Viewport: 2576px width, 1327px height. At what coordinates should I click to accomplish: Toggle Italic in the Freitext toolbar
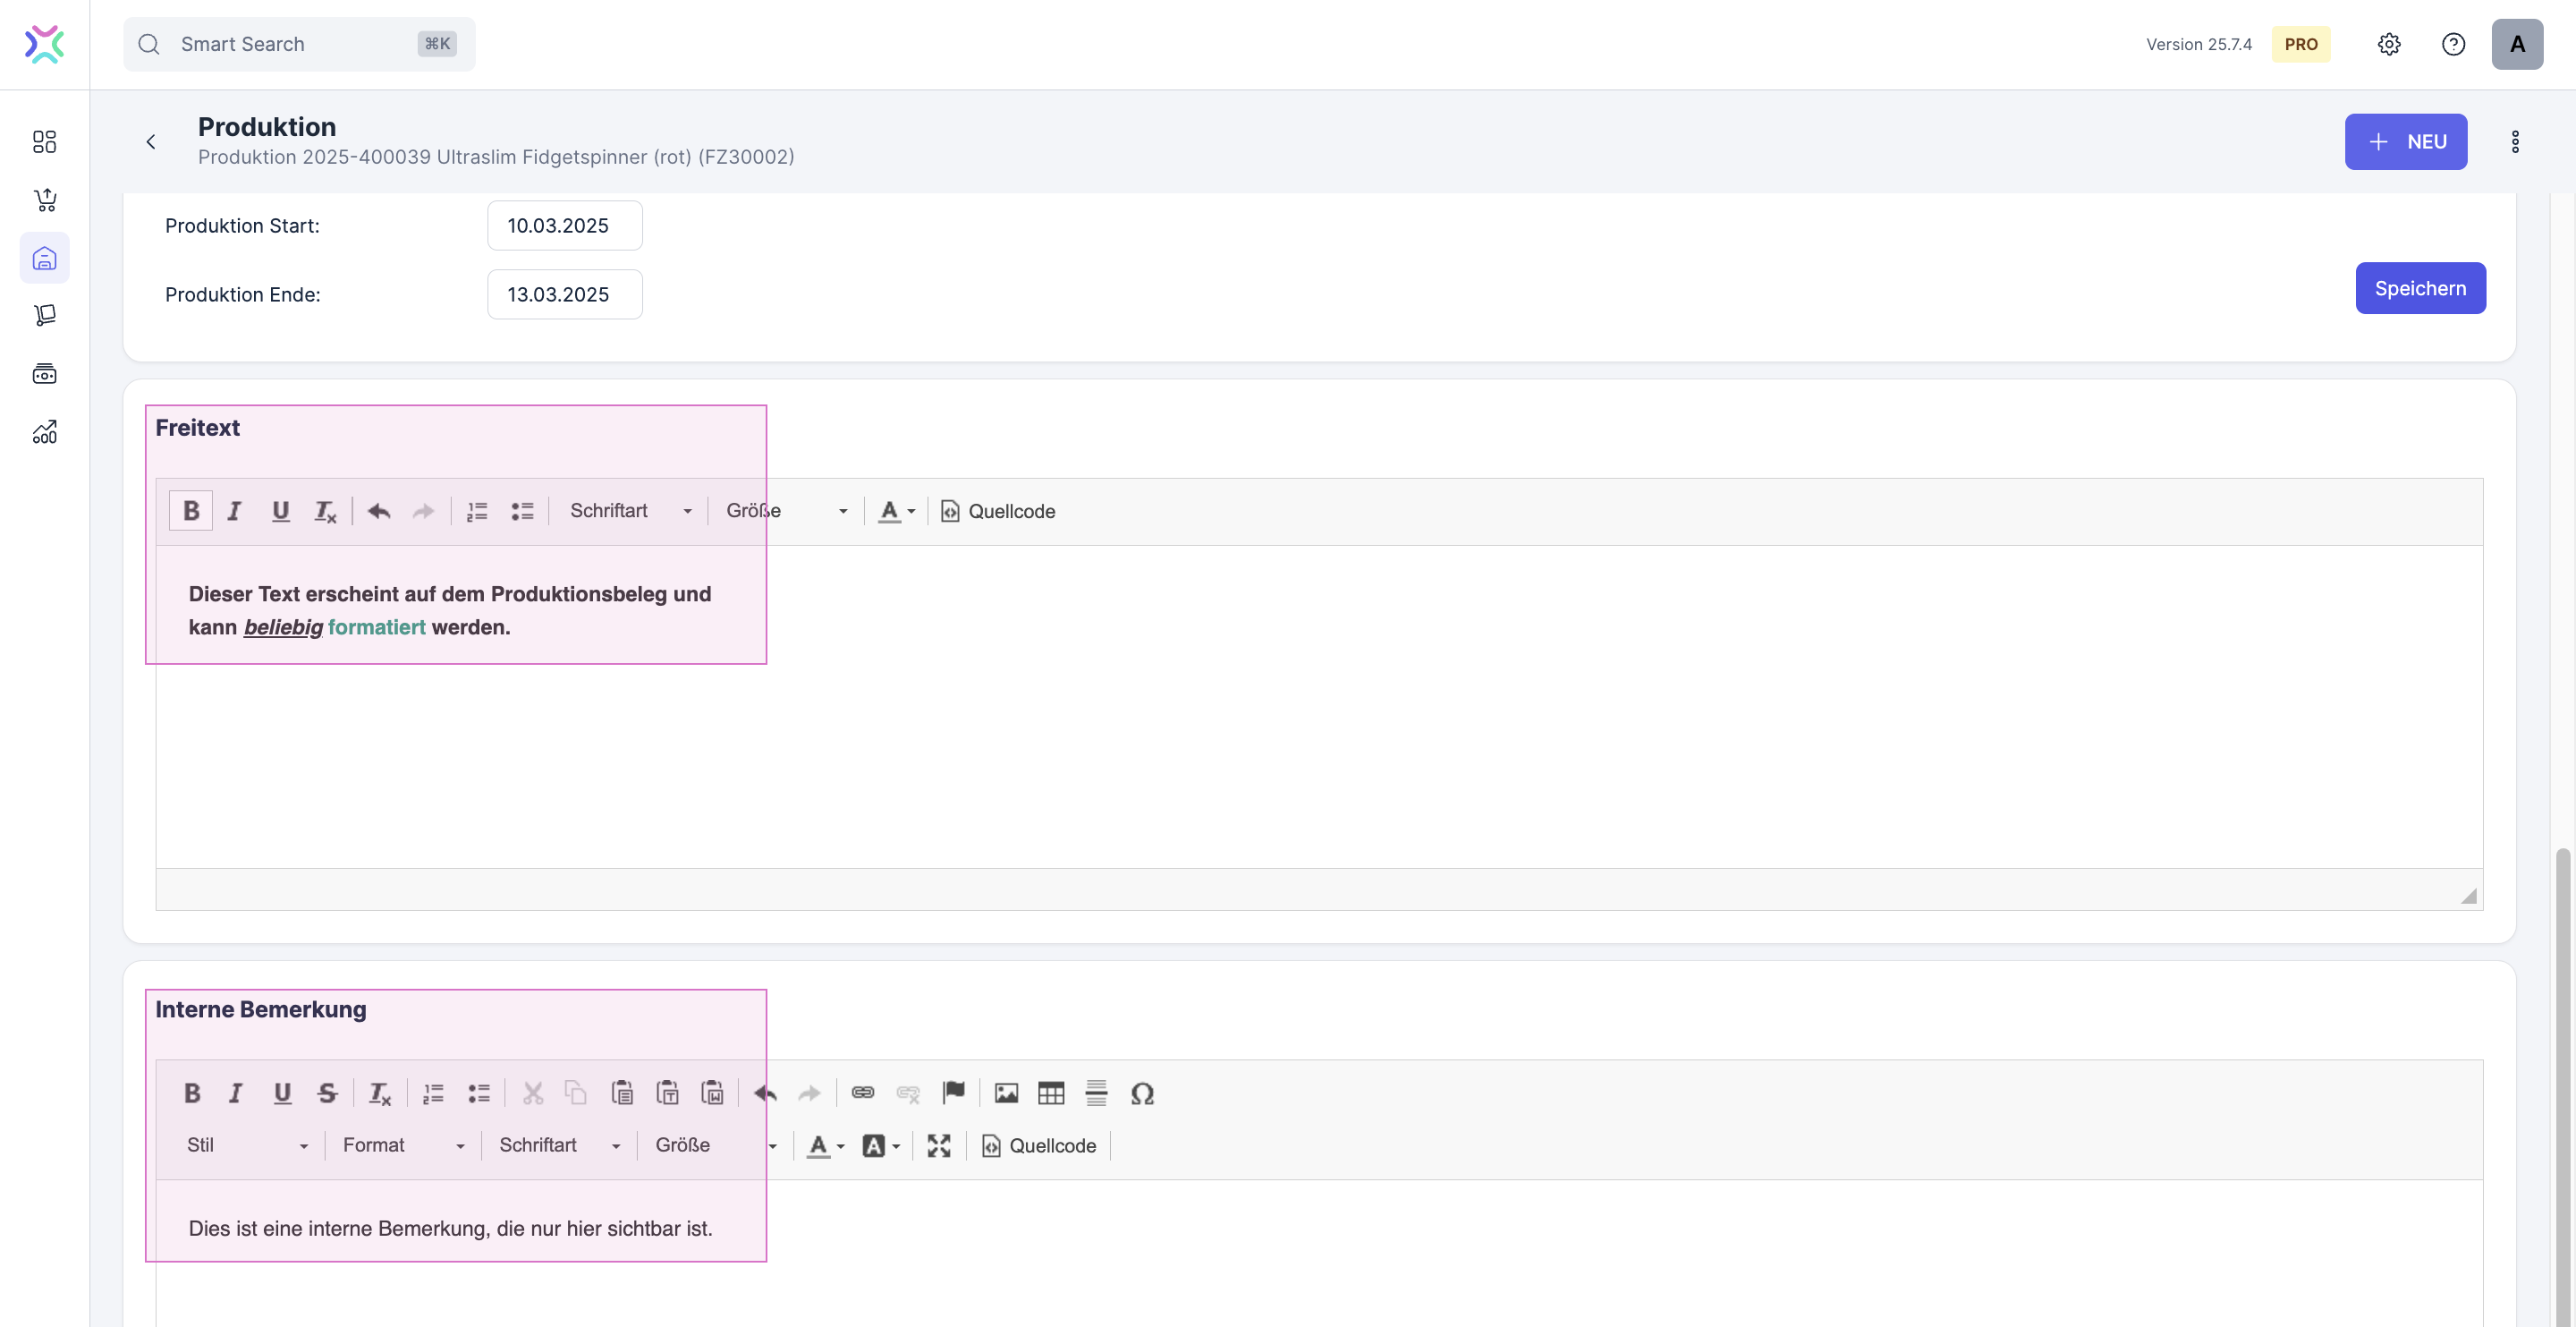235,510
